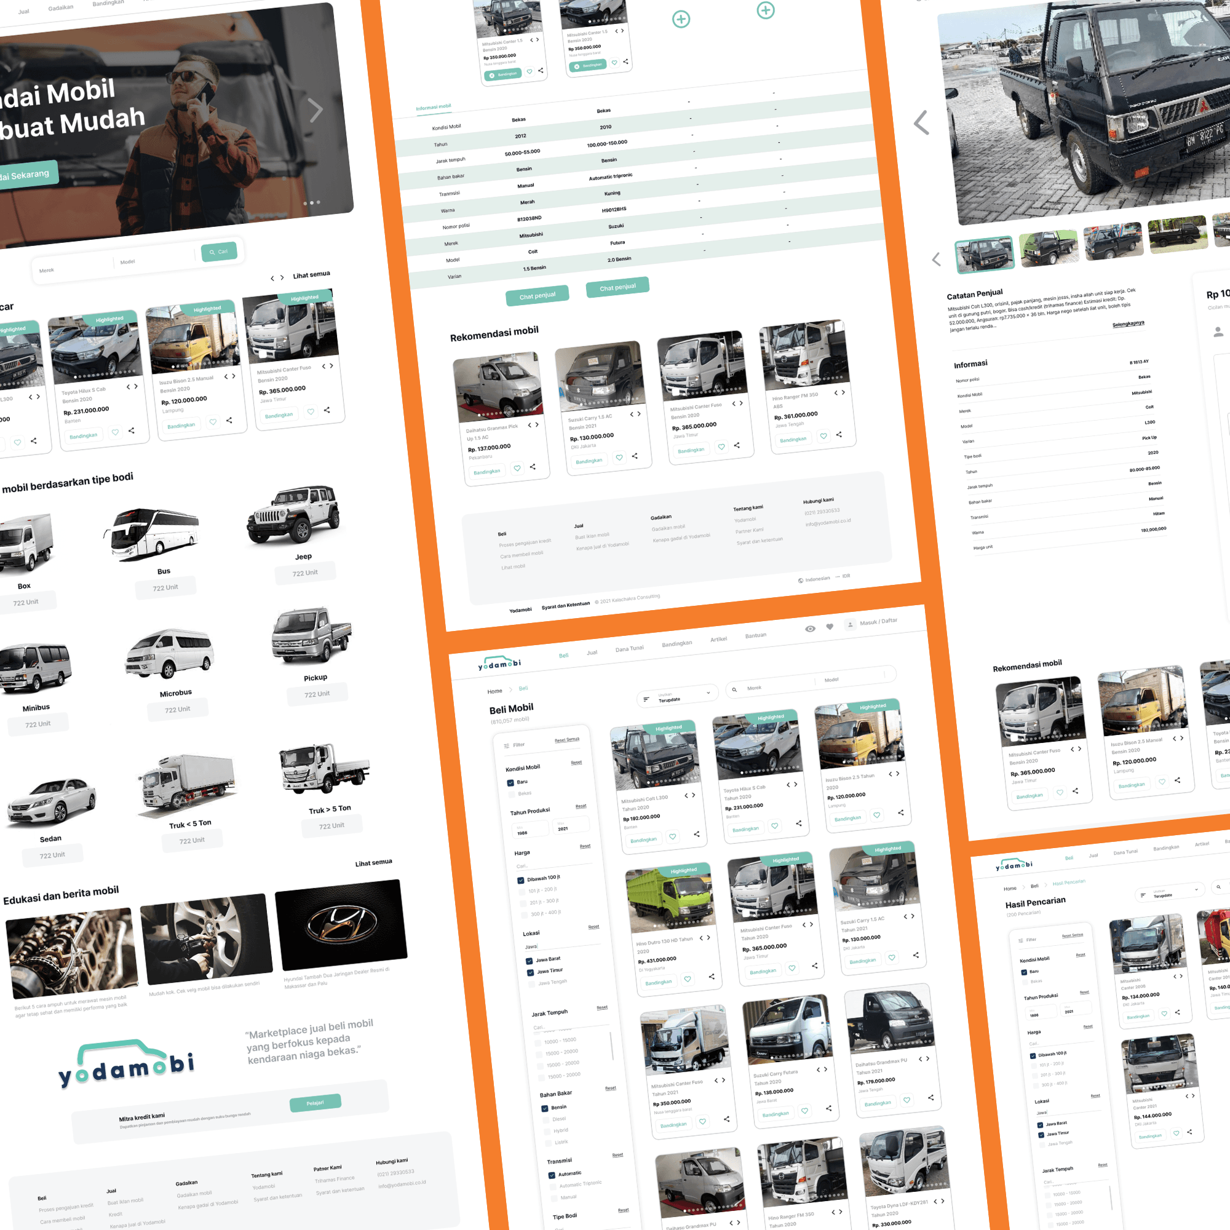The height and width of the screenshot is (1230, 1230).
Task: Click the Jeep body type image
Action: pyautogui.click(x=294, y=514)
